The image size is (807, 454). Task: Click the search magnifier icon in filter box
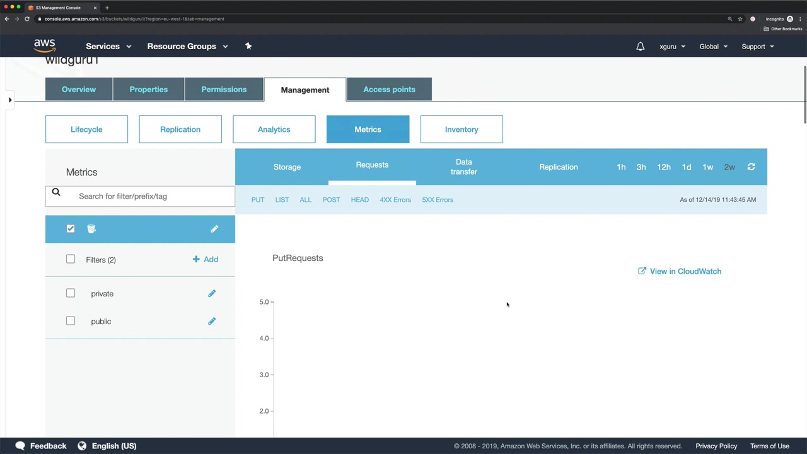tap(56, 193)
